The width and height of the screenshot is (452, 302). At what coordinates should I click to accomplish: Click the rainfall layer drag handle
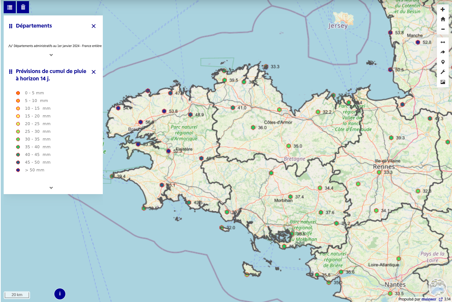11,72
